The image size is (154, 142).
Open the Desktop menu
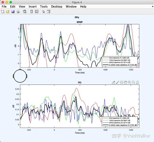(57, 6)
